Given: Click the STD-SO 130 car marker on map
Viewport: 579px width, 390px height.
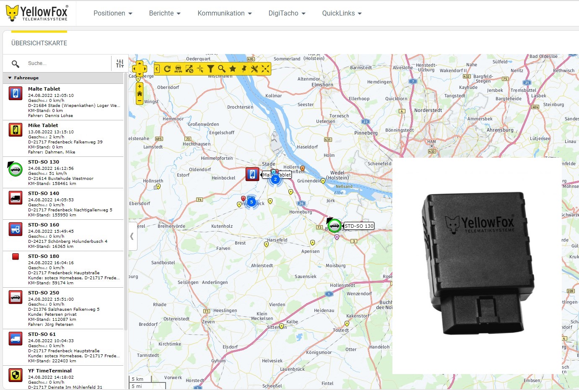Looking at the screenshot, I should (x=334, y=226).
